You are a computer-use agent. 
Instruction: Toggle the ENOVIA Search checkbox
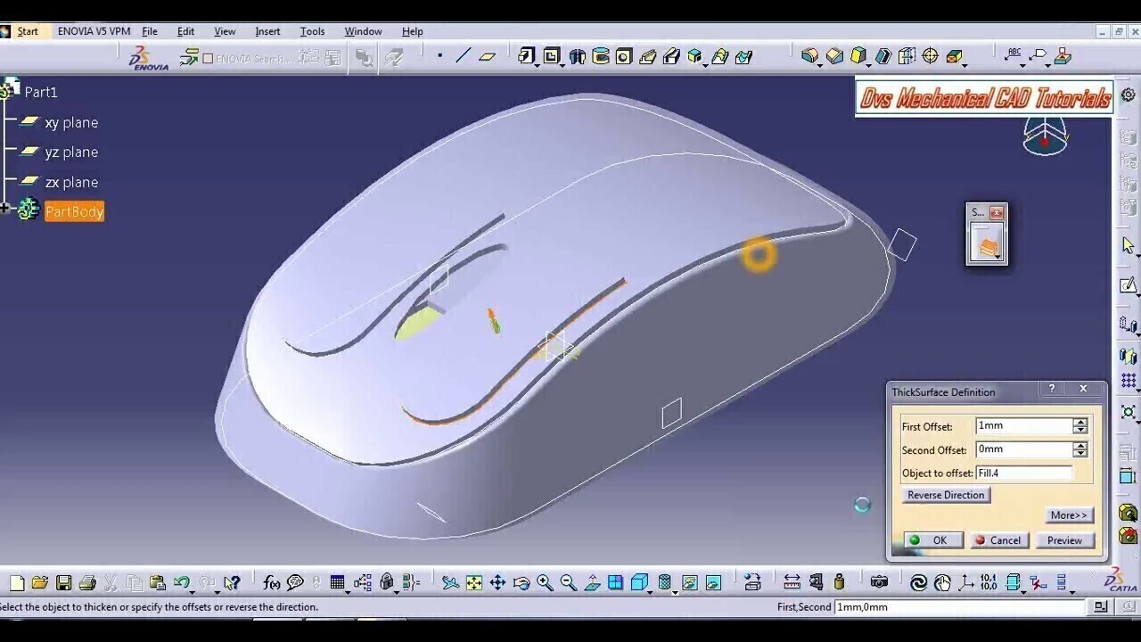coord(208,59)
